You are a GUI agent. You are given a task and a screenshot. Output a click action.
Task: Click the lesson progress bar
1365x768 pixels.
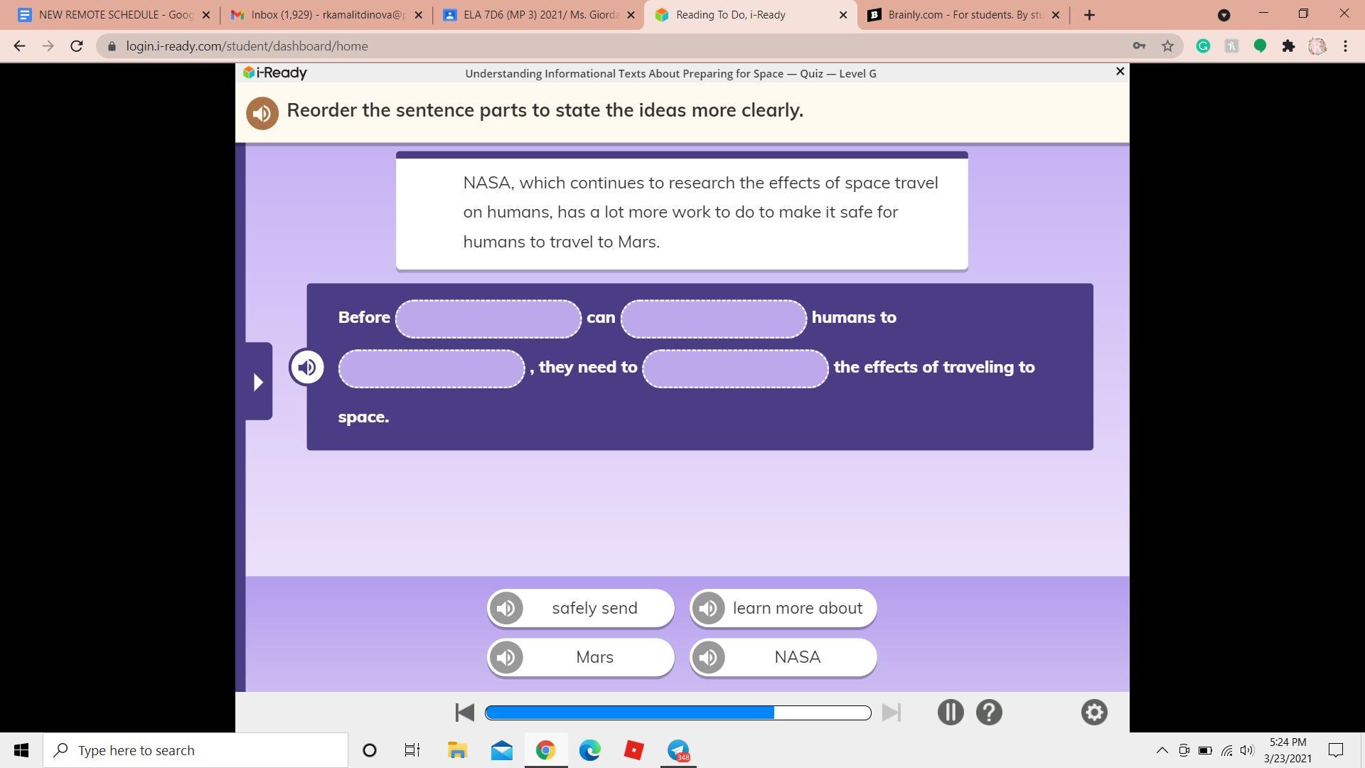click(x=678, y=713)
